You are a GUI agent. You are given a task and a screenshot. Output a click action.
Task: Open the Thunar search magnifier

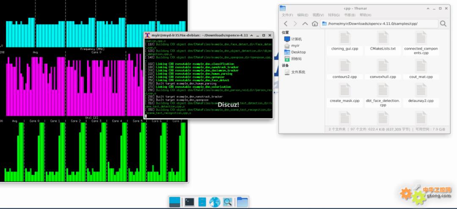pyautogui.click(x=443, y=24)
